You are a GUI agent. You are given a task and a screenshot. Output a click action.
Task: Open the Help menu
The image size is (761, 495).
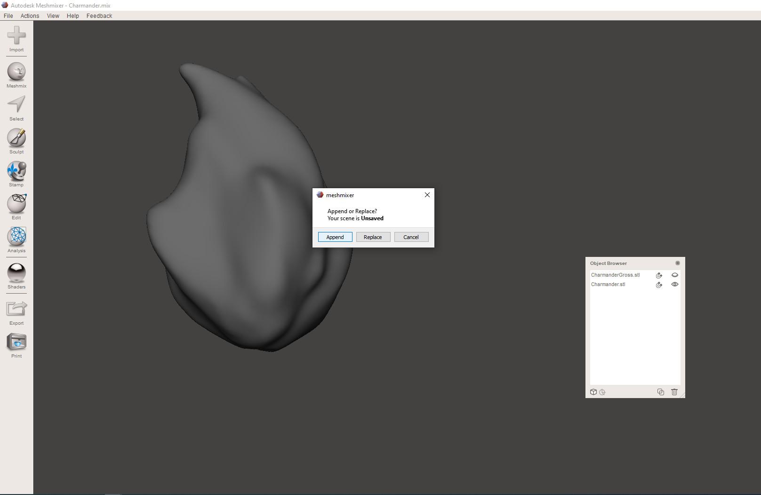73,16
